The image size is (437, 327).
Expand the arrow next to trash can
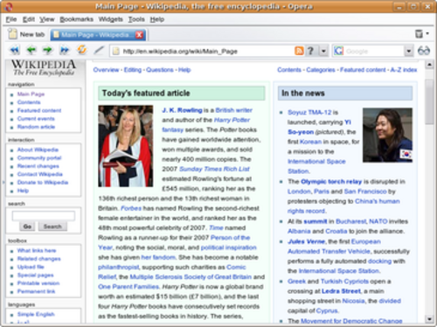pos(427,33)
